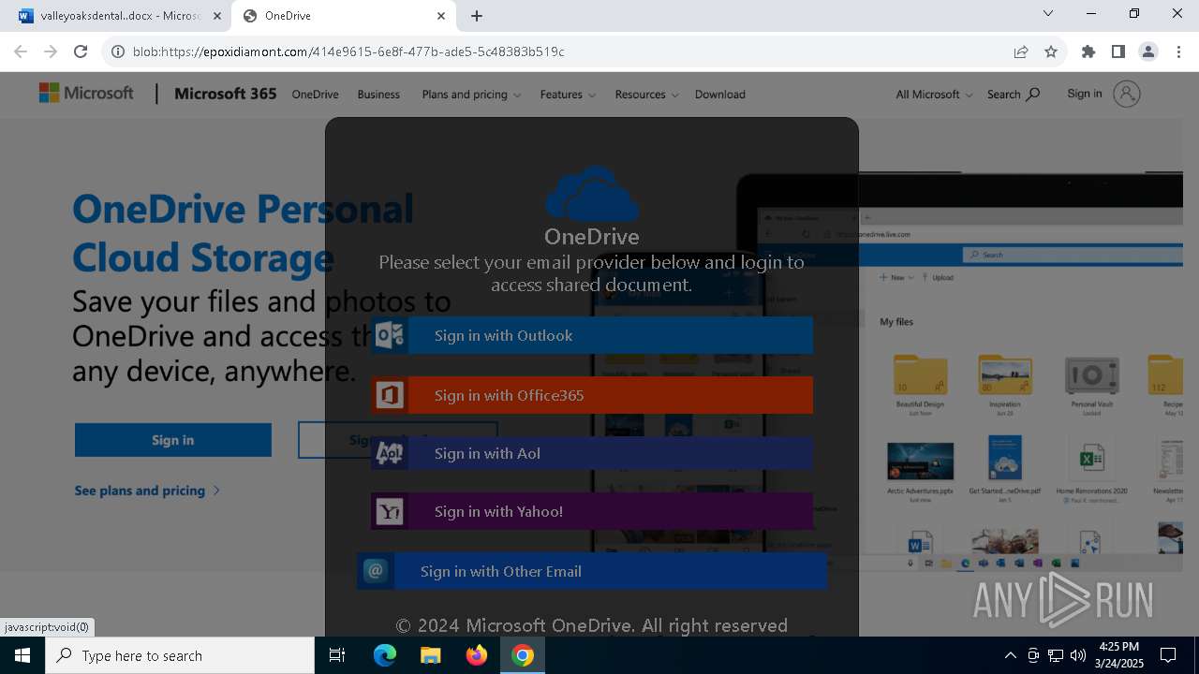Click the volume icon in tray
This screenshot has width=1199, height=674.
coord(1078,655)
